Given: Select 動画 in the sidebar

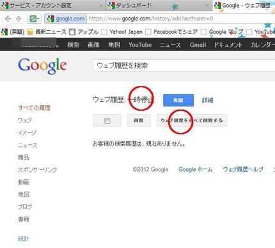Looking at the screenshot, I should click(24, 182).
